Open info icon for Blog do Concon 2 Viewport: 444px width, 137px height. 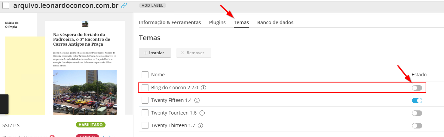pyautogui.click(x=204, y=88)
